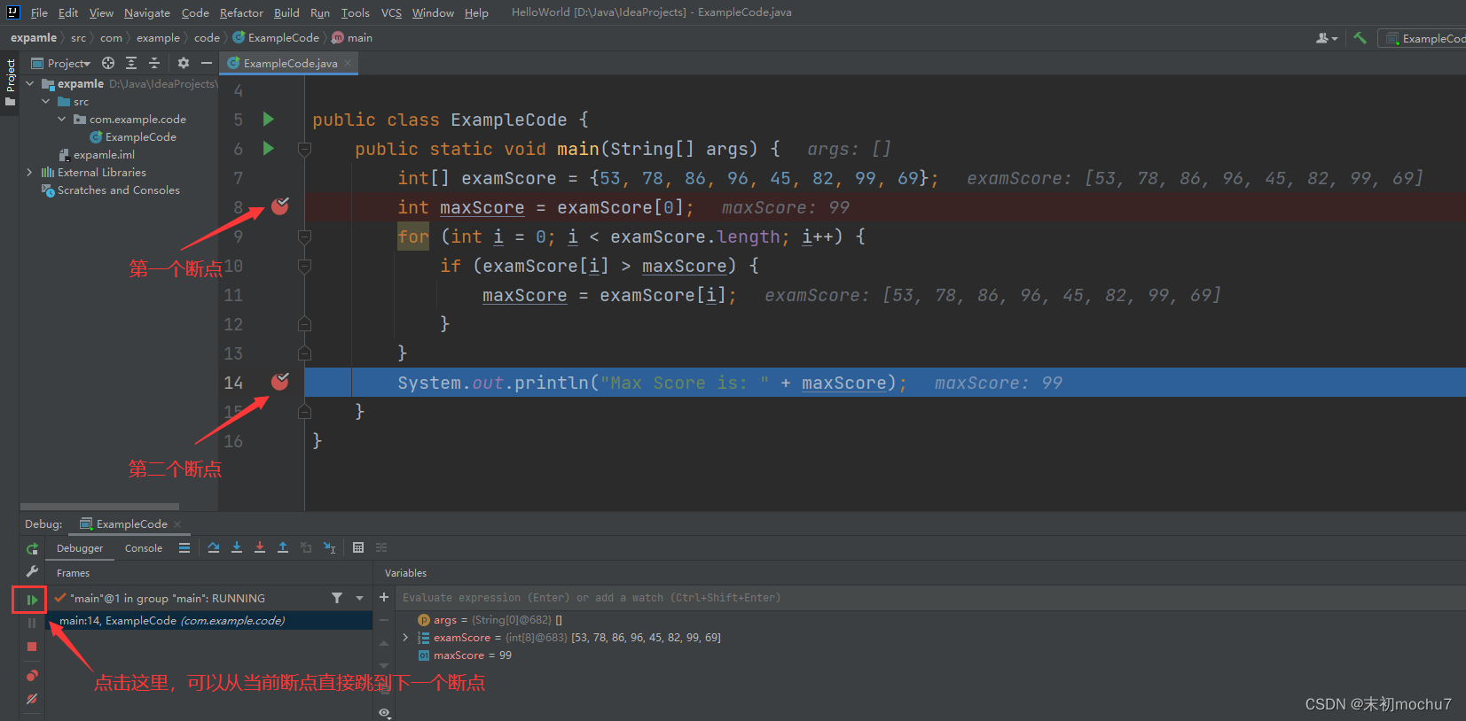Select the main:14 ExampleCode stack frame

[210, 621]
